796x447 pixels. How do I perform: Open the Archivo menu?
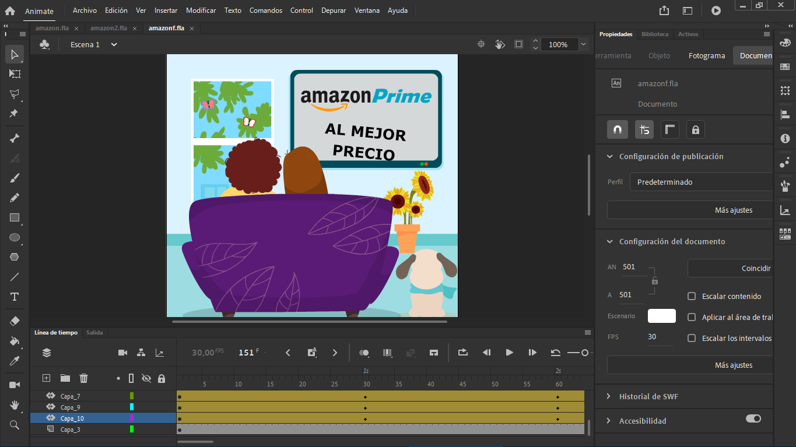[85, 10]
